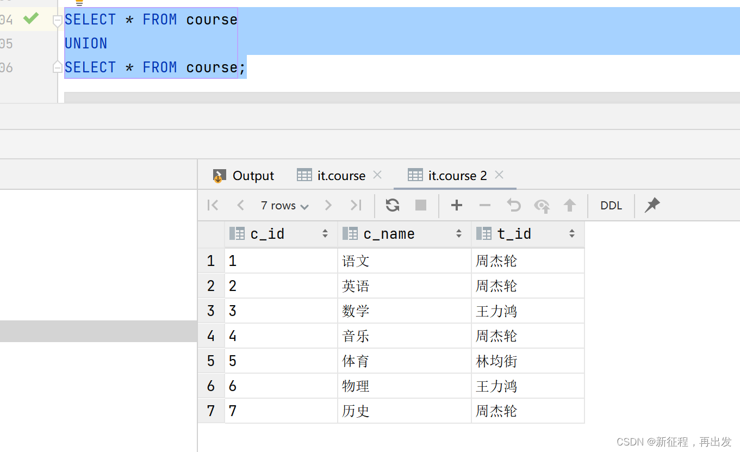
Task: Click the UNION keyword in the editor
Action: pyautogui.click(x=86, y=44)
